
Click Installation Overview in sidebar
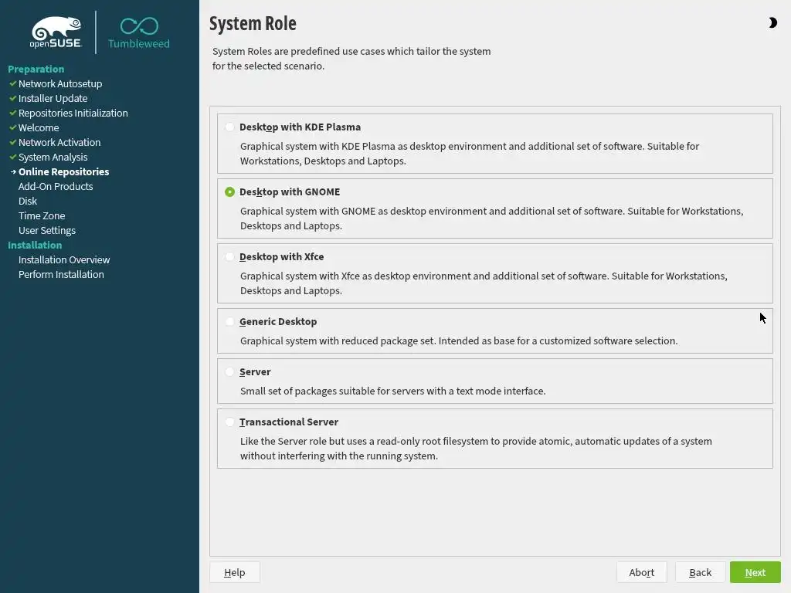(x=64, y=259)
